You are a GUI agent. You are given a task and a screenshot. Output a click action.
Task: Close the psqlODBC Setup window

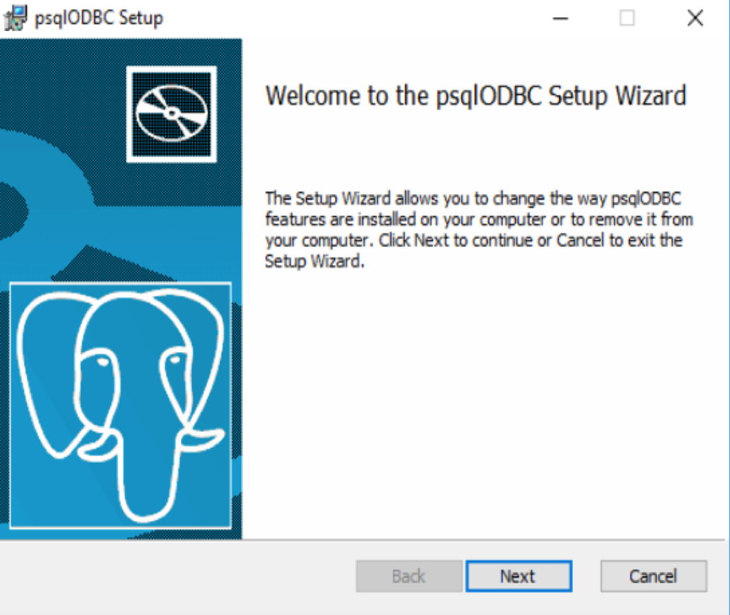[695, 18]
